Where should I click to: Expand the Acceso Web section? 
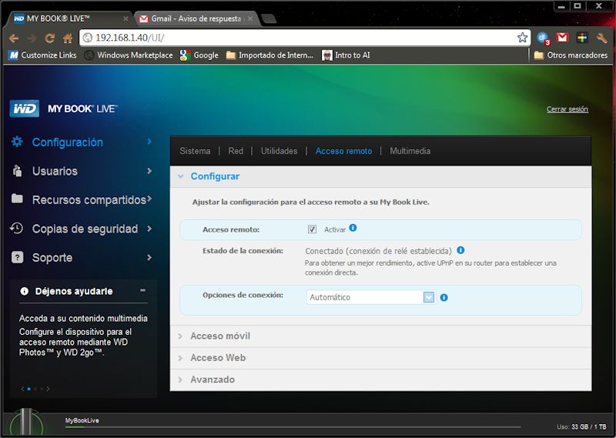(x=180, y=358)
